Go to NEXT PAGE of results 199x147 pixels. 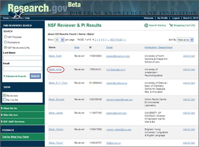tap(116, 40)
